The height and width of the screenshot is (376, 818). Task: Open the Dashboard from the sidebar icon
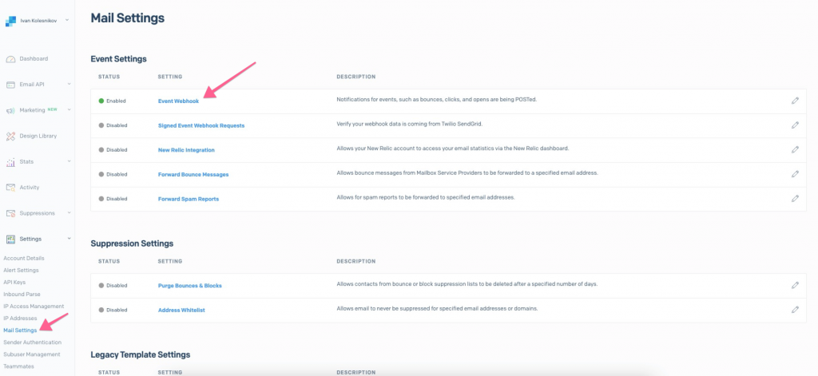11,59
